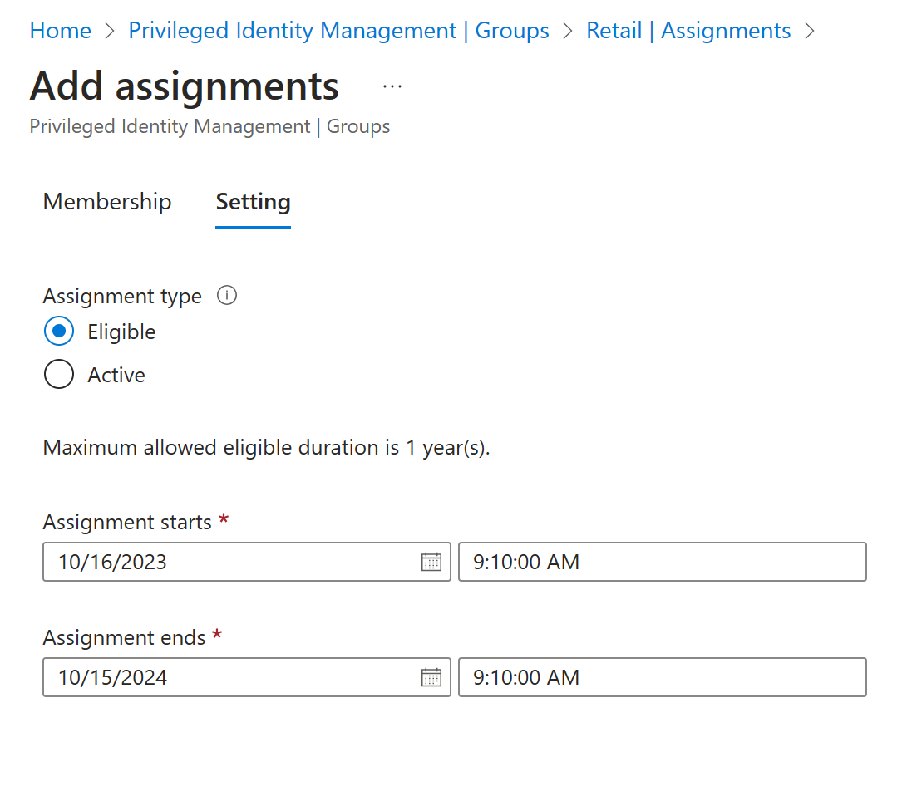
Task: Navigate back to Retail | Assignments
Action: 688,32
